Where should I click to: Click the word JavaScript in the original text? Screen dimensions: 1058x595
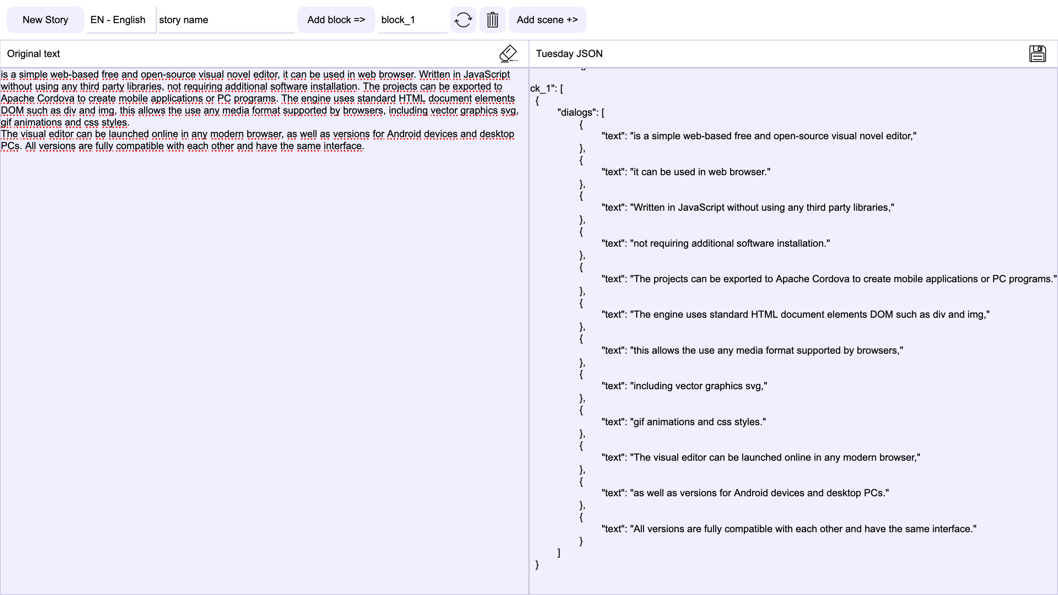(486, 75)
